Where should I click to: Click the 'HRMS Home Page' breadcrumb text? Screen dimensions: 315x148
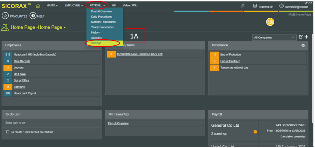pos(299,15)
